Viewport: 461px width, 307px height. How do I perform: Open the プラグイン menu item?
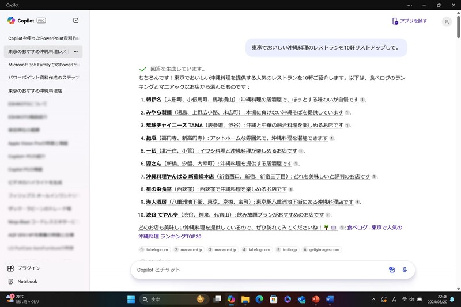pyautogui.click(x=24, y=268)
